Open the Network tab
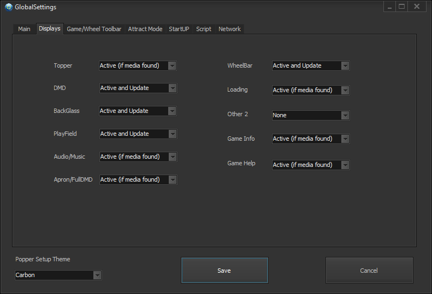Image resolution: width=432 pixels, height=294 pixels. point(229,29)
